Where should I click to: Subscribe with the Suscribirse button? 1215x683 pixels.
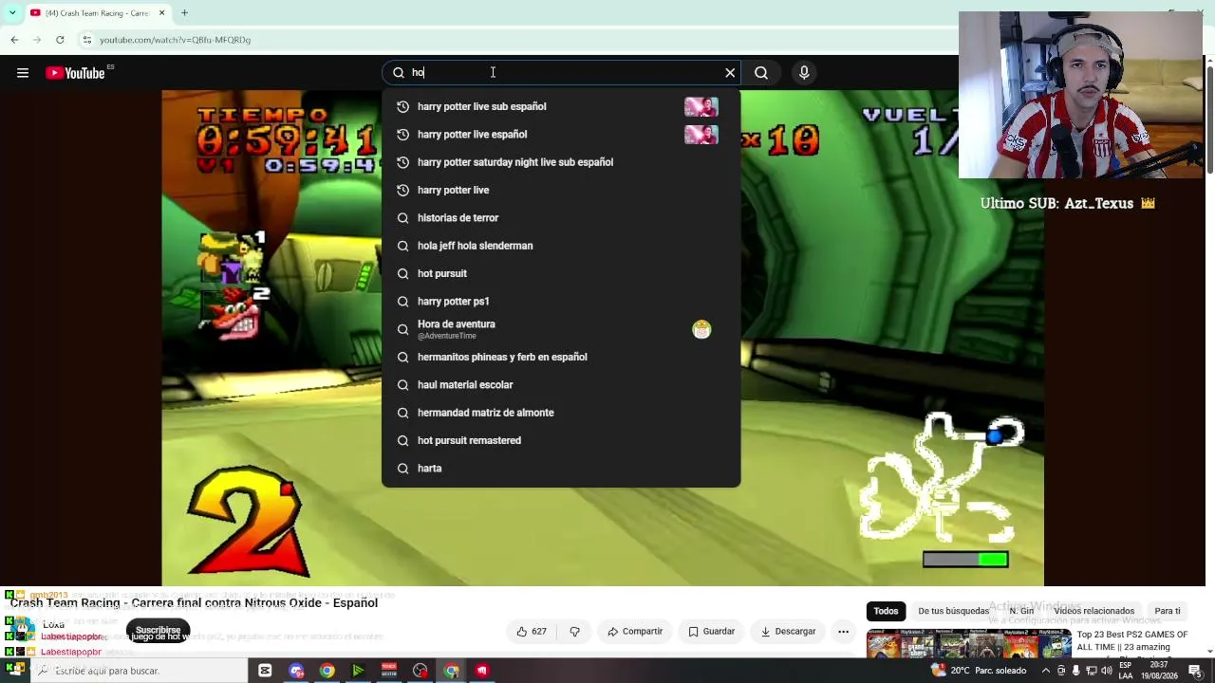pyautogui.click(x=158, y=630)
